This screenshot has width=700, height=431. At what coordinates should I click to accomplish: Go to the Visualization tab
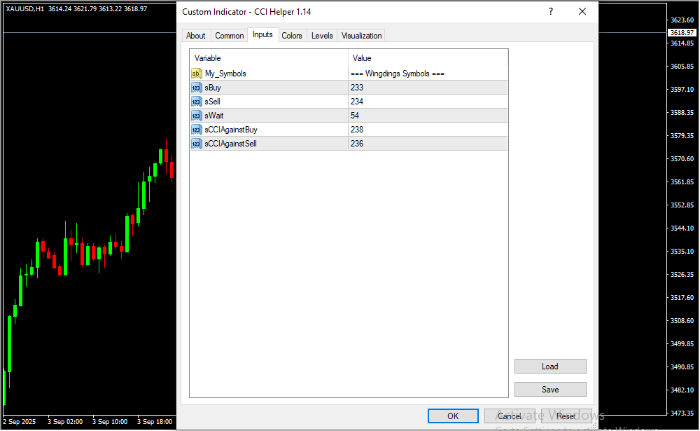pyautogui.click(x=362, y=36)
